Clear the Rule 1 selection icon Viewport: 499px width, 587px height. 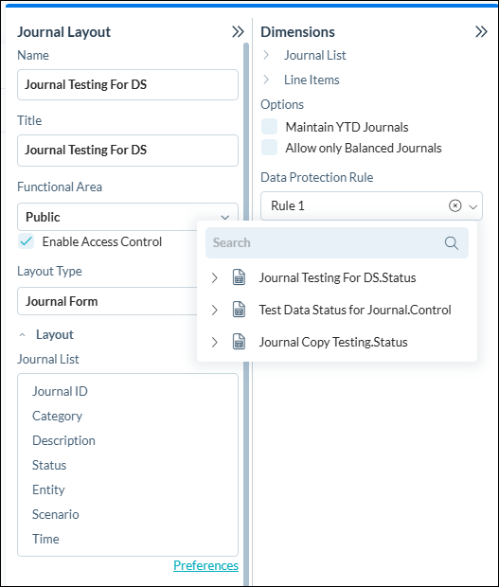[454, 205]
